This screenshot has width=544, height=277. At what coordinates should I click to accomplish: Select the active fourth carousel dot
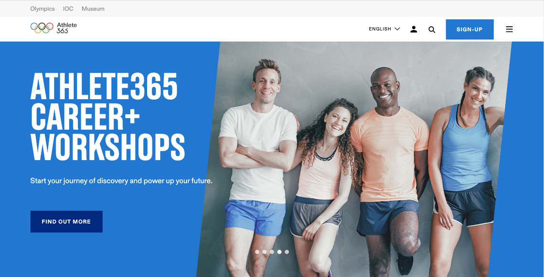click(279, 252)
